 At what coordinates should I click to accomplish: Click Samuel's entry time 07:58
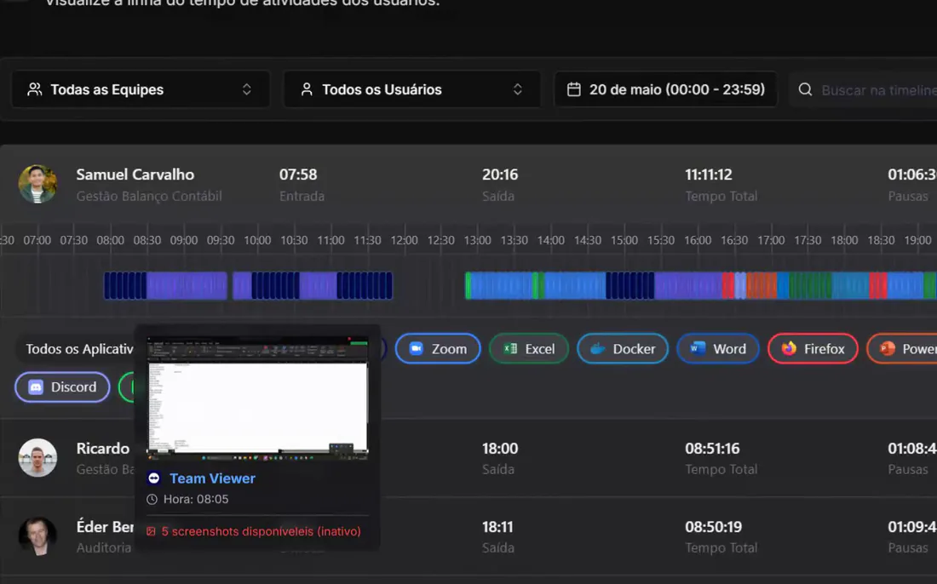[298, 175]
